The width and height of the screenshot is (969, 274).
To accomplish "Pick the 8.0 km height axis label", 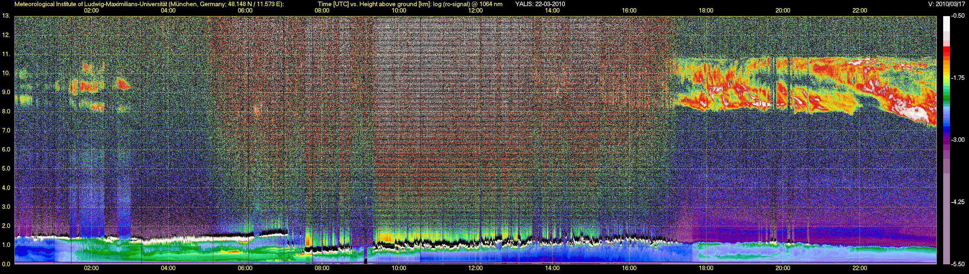I will point(6,111).
